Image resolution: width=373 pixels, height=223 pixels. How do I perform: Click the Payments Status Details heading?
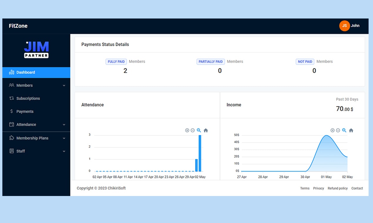coord(105,45)
